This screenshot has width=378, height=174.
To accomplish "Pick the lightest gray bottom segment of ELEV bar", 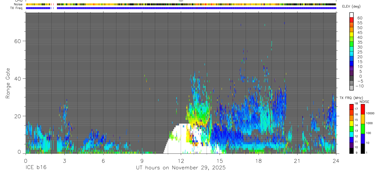I will [352, 88].
